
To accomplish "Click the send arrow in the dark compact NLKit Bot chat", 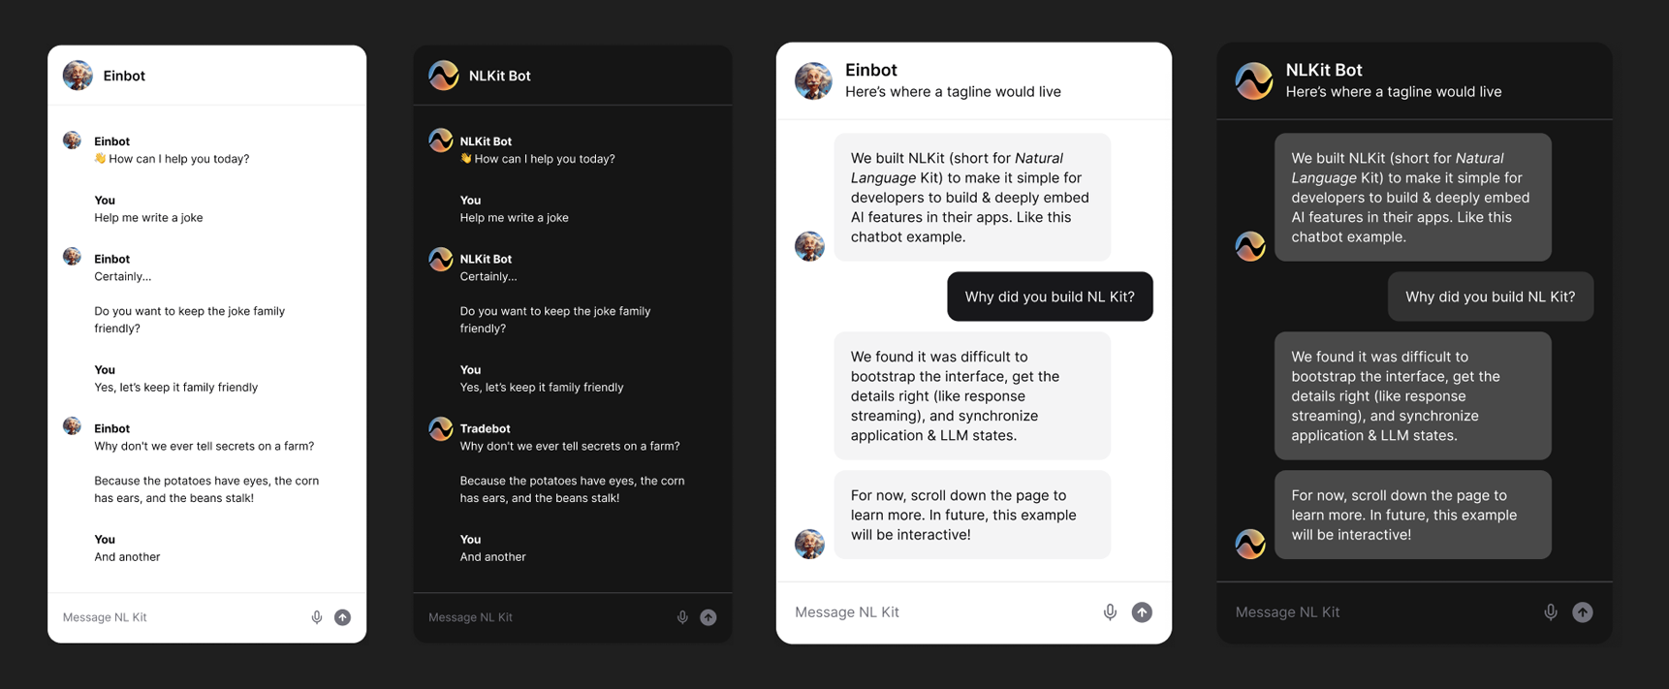I will tap(709, 617).
